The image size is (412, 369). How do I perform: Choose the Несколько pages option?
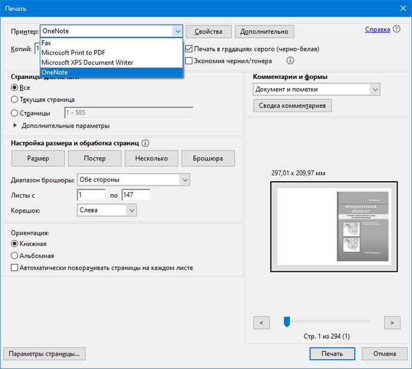pos(152,158)
